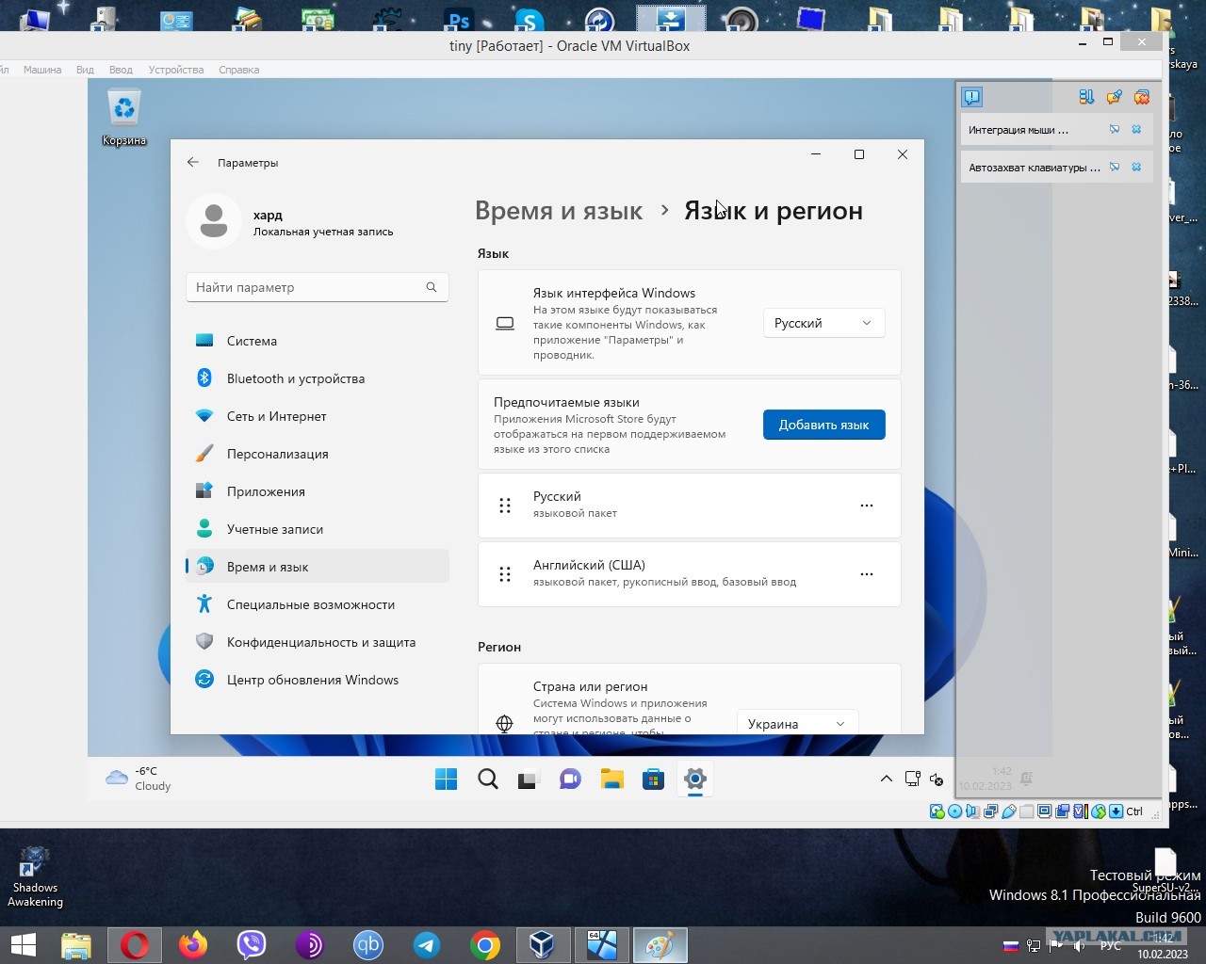1206x964 pixels.
Task: Open Firefox from the host taskbar
Action: 193,945
